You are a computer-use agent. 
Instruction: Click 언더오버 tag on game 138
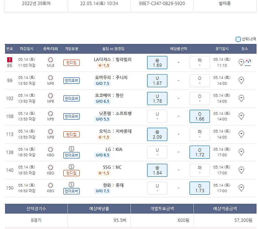[72, 155]
